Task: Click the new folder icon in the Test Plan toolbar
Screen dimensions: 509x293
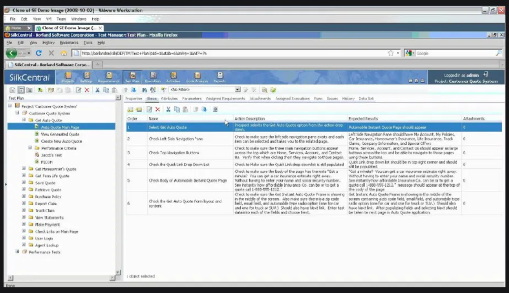Action: point(51,90)
